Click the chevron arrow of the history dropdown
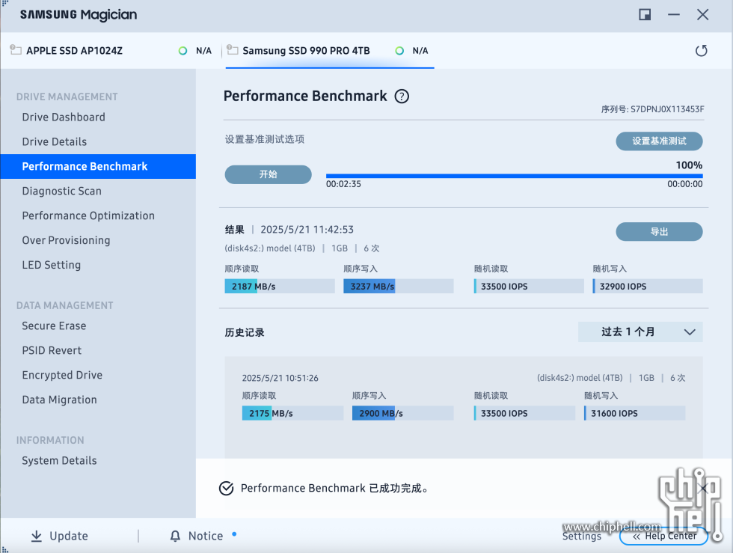 tap(690, 332)
